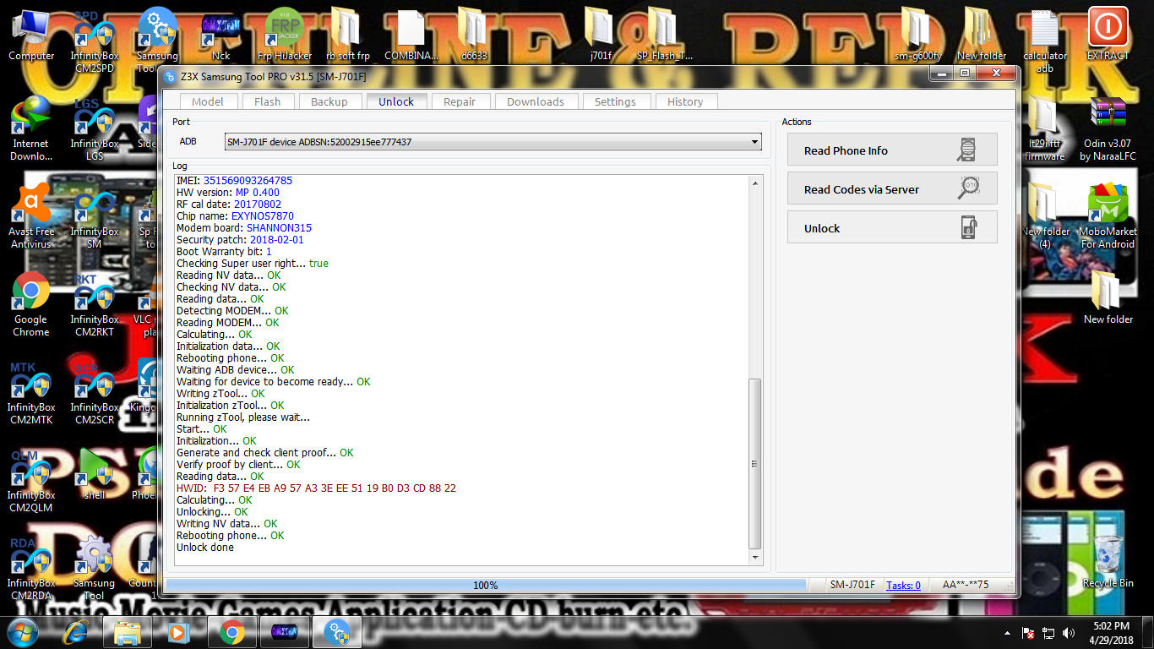Open the d6633 desktop folder
Viewport: 1154px width, 649px height.
474,34
